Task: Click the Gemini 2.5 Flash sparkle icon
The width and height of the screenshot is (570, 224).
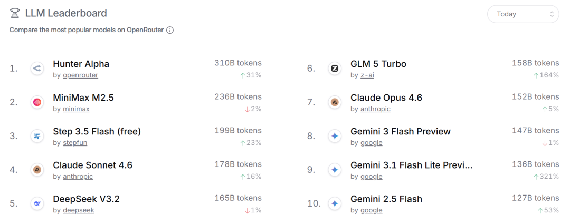Action: (334, 203)
